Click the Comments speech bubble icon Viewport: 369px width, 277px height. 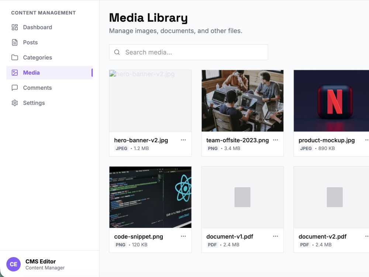(x=15, y=88)
